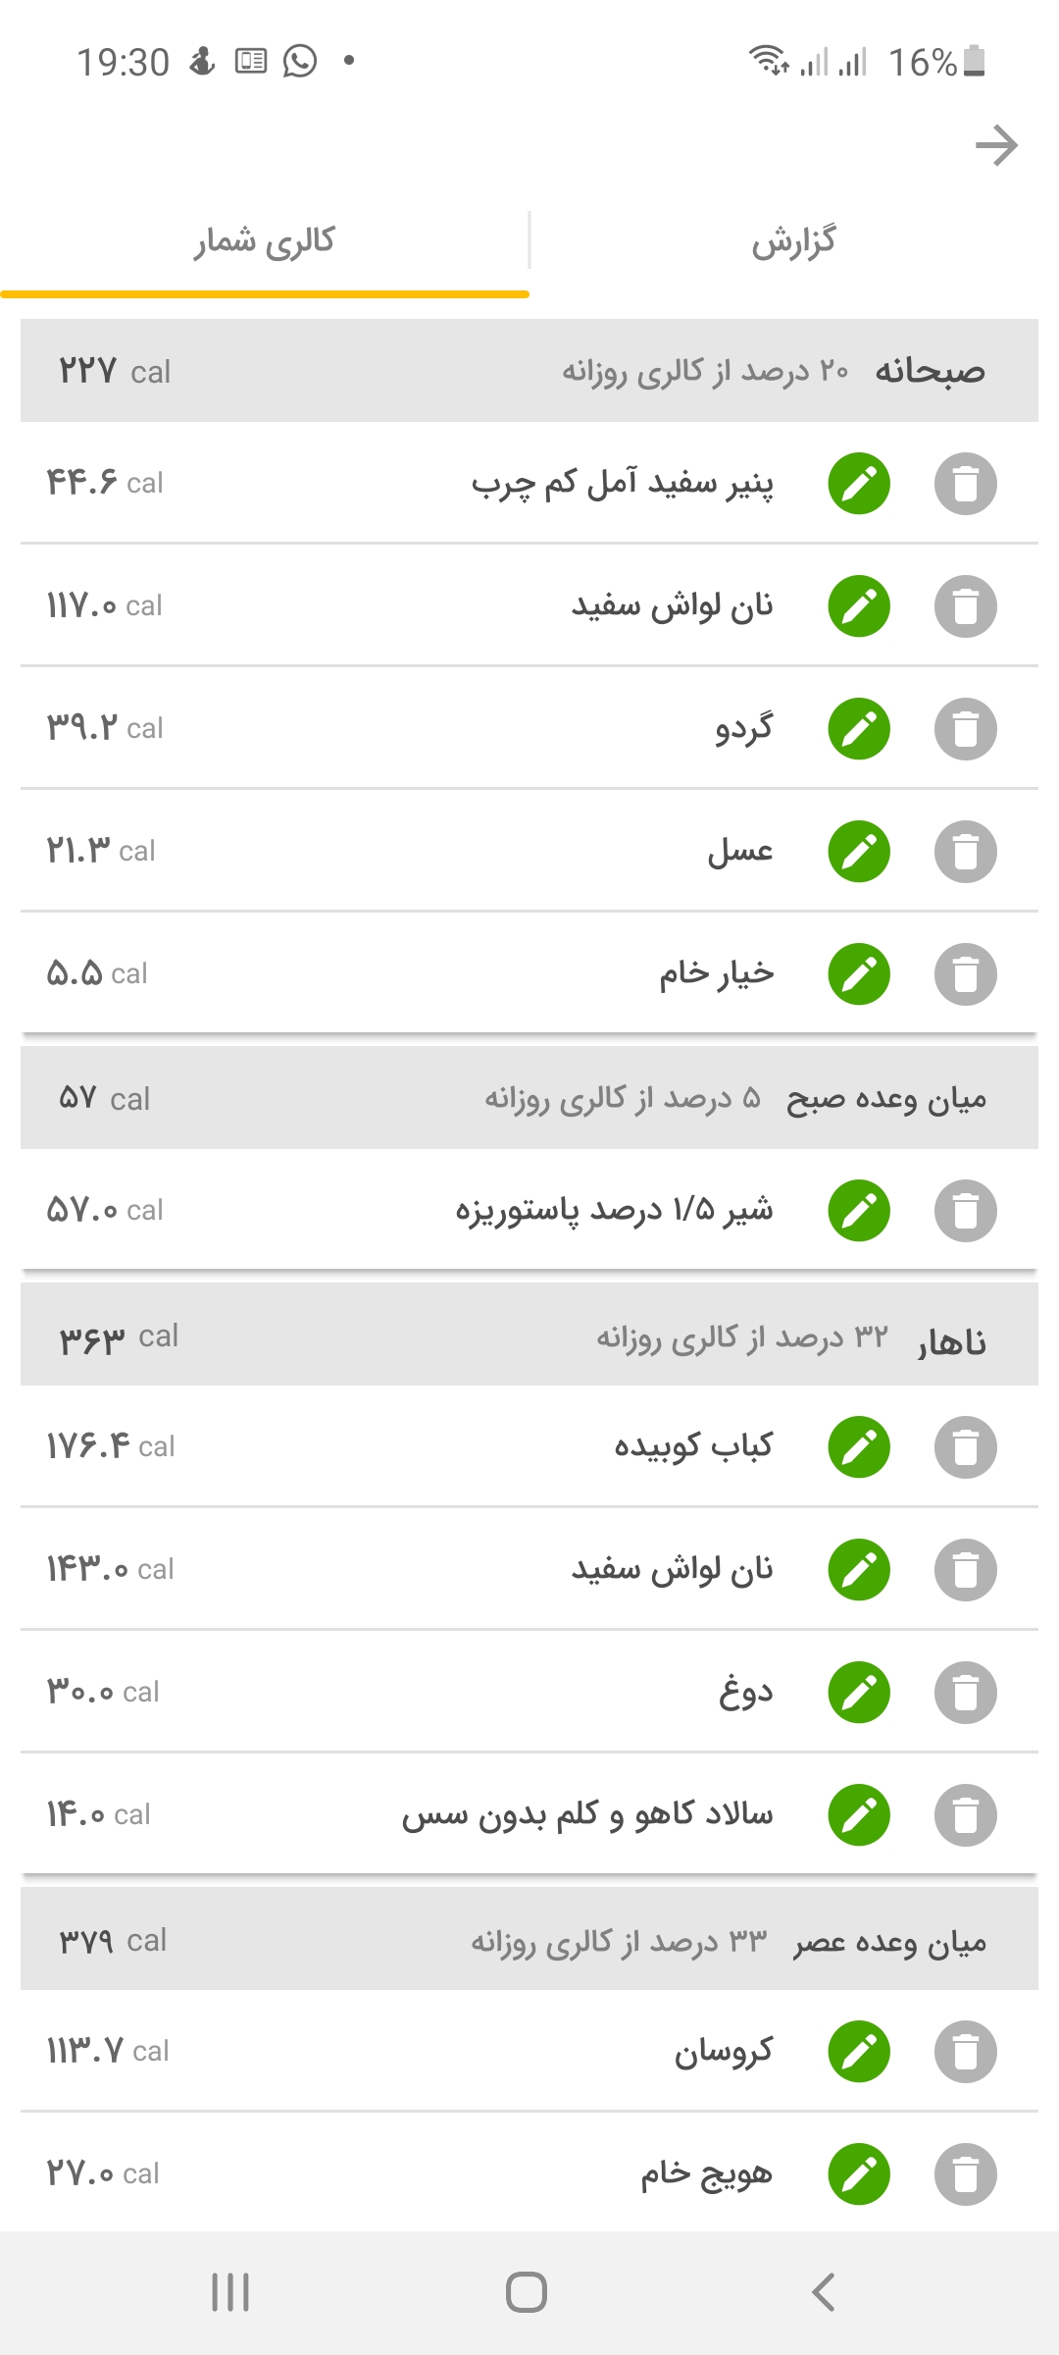Tap the forward arrow at top right
Viewport: 1059px width, 2355px height.
(x=996, y=146)
